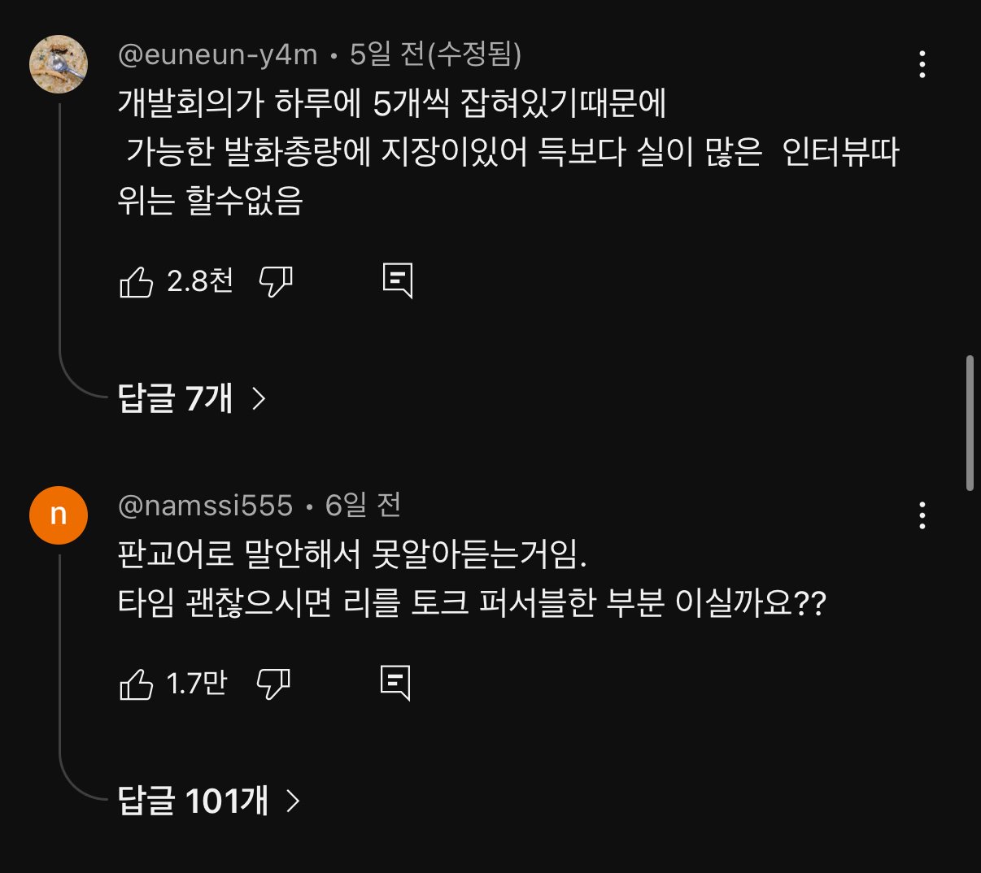
Task: Like the comment by @euneun-y4m
Action: tap(136, 282)
